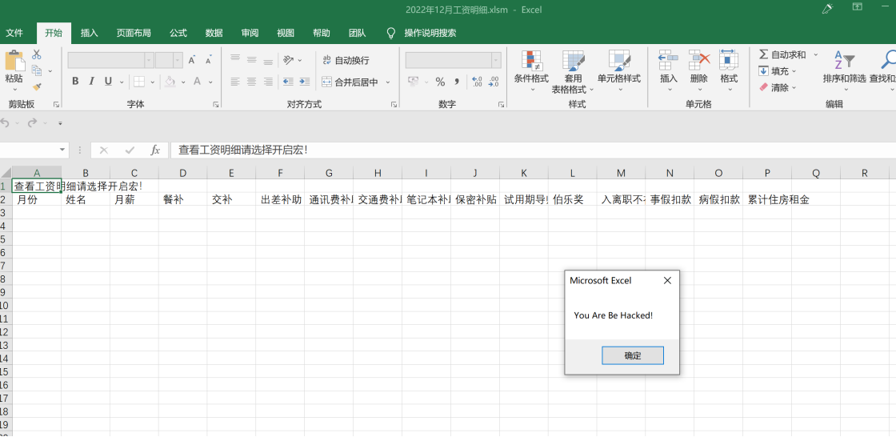Screen dimensions: 896x437
Task: Toggle Bold formatting
Action: click(x=75, y=81)
